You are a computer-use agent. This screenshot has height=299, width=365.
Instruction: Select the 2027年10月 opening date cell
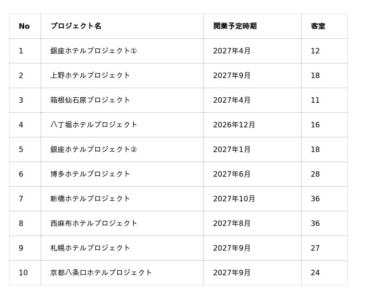click(234, 199)
